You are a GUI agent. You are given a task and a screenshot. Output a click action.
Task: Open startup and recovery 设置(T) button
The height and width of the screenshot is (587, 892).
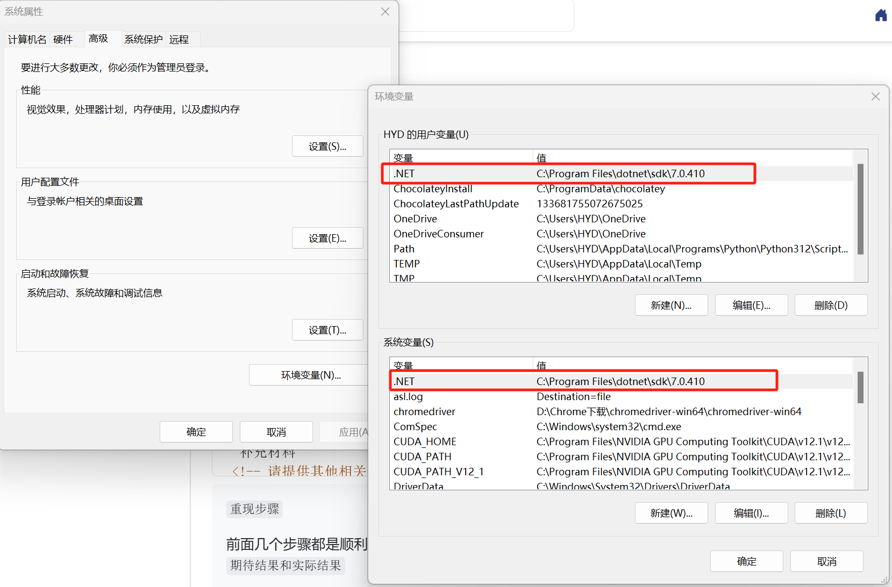pos(327,330)
